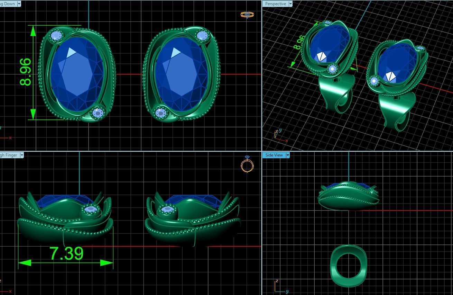The width and height of the screenshot is (453, 295).
Task: Open the Looking Down viewport dropdown arrow
Action: [x=19, y=4]
